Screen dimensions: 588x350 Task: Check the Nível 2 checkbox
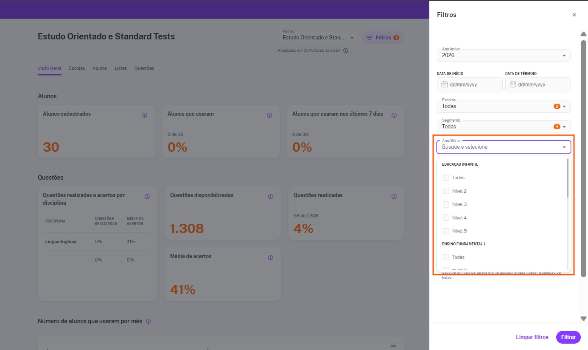446,191
